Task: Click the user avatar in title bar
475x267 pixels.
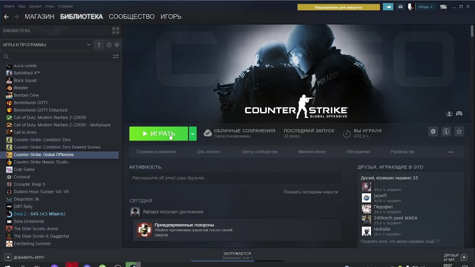Action: coord(410,7)
